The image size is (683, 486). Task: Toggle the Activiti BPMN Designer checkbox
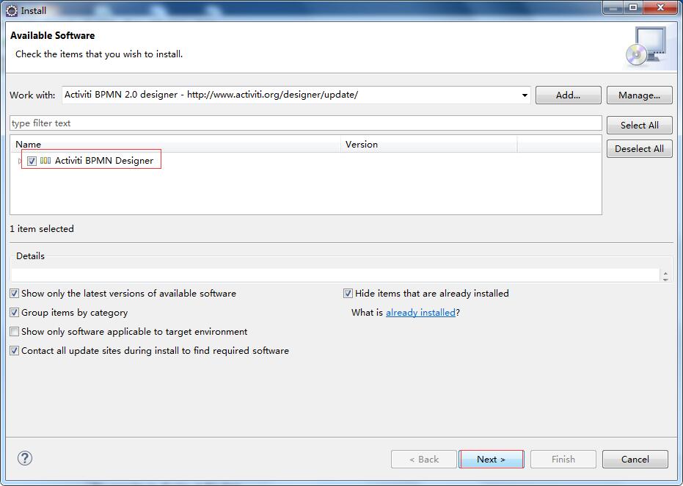pyautogui.click(x=32, y=161)
